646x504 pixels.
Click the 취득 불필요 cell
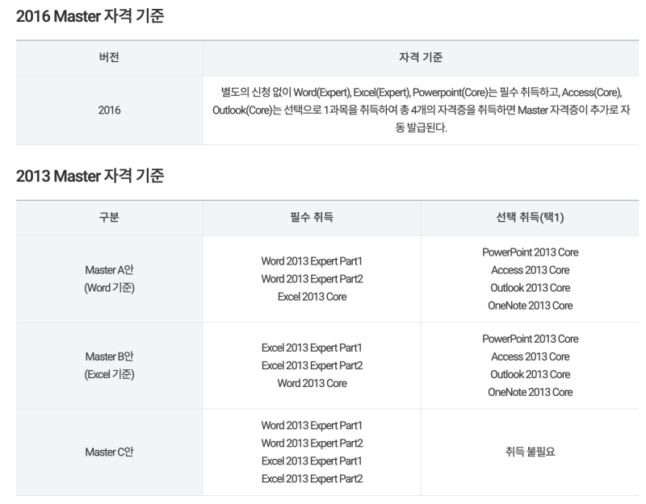point(530,452)
